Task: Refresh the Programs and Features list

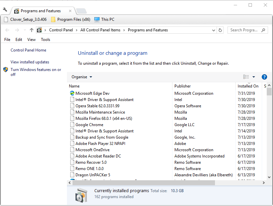Action: [x=220, y=30]
